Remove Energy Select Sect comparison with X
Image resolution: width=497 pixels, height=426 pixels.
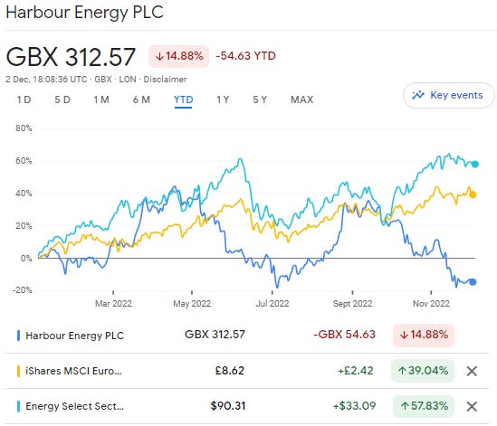coord(472,406)
